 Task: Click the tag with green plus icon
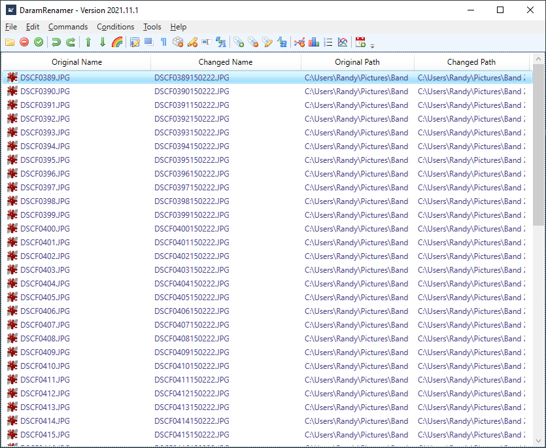point(239,42)
